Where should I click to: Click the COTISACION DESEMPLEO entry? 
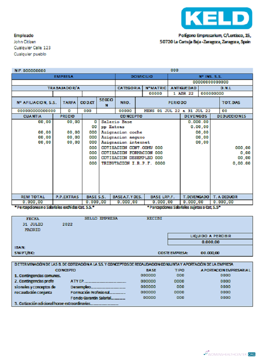pyautogui.click(x=132, y=158)
